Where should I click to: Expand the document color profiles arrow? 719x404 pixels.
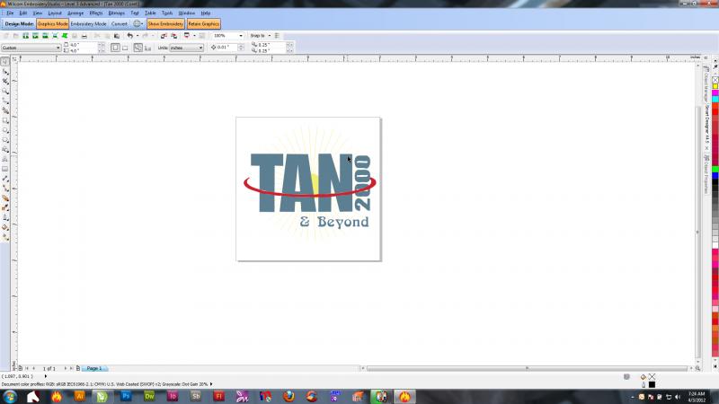click(x=211, y=384)
